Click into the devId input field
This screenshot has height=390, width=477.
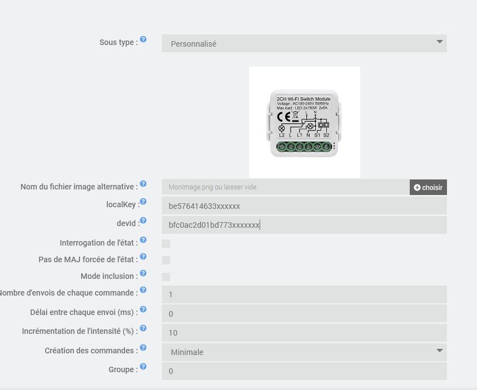[304, 225]
